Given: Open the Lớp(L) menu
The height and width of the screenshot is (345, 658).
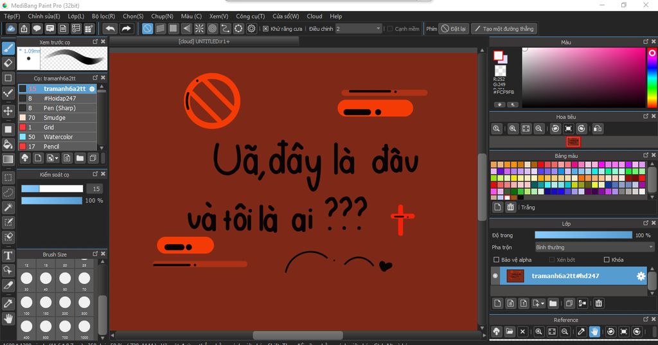Looking at the screenshot, I should click(x=76, y=16).
